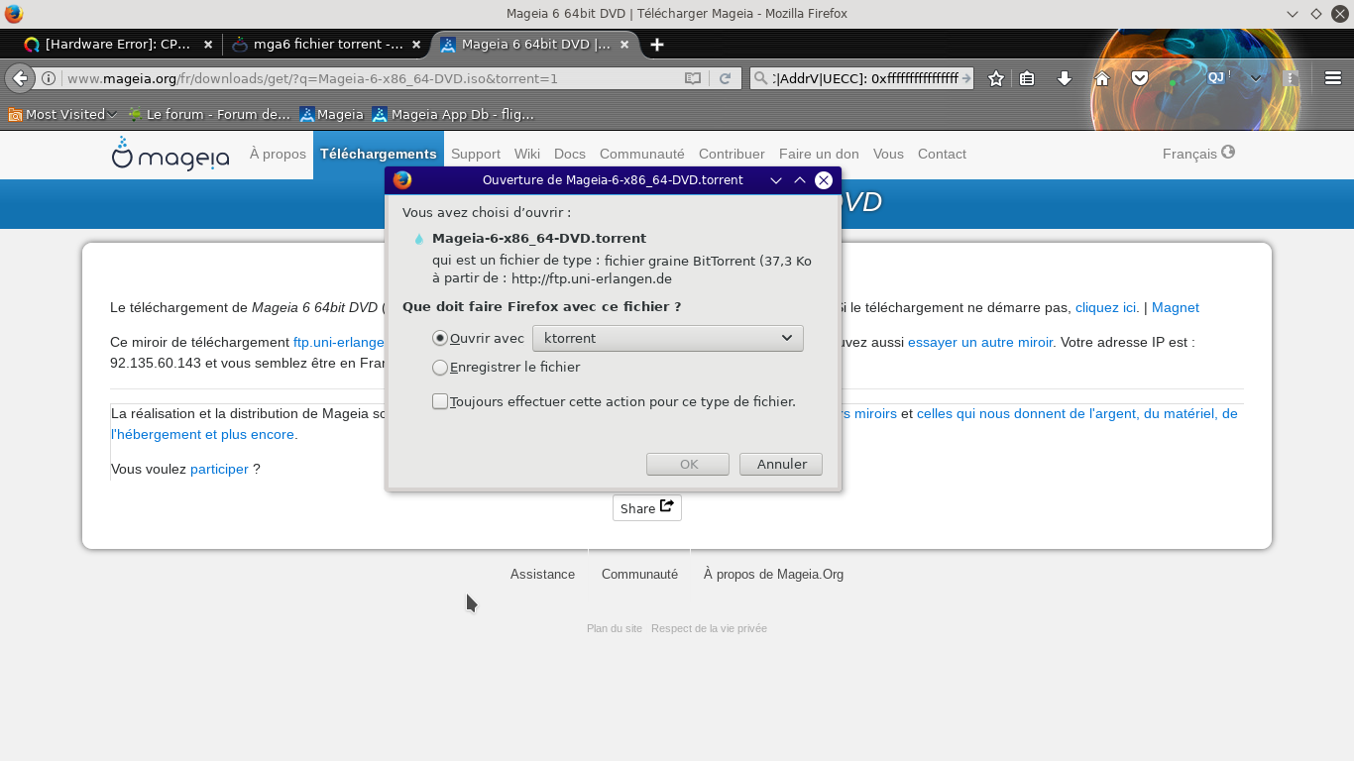Click the Firefox icon in window title bar
Screen dimensions: 1354x761
click(13, 14)
